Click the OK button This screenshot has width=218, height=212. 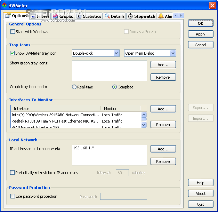(201, 23)
